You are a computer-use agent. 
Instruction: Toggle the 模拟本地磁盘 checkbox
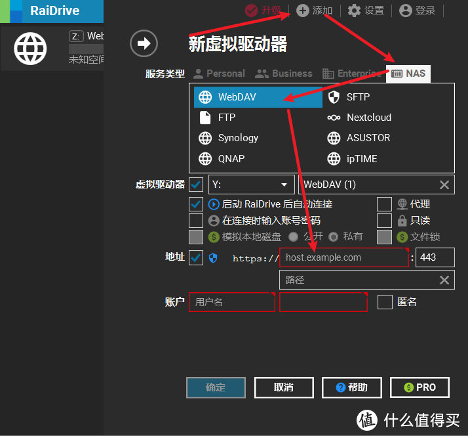196,237
